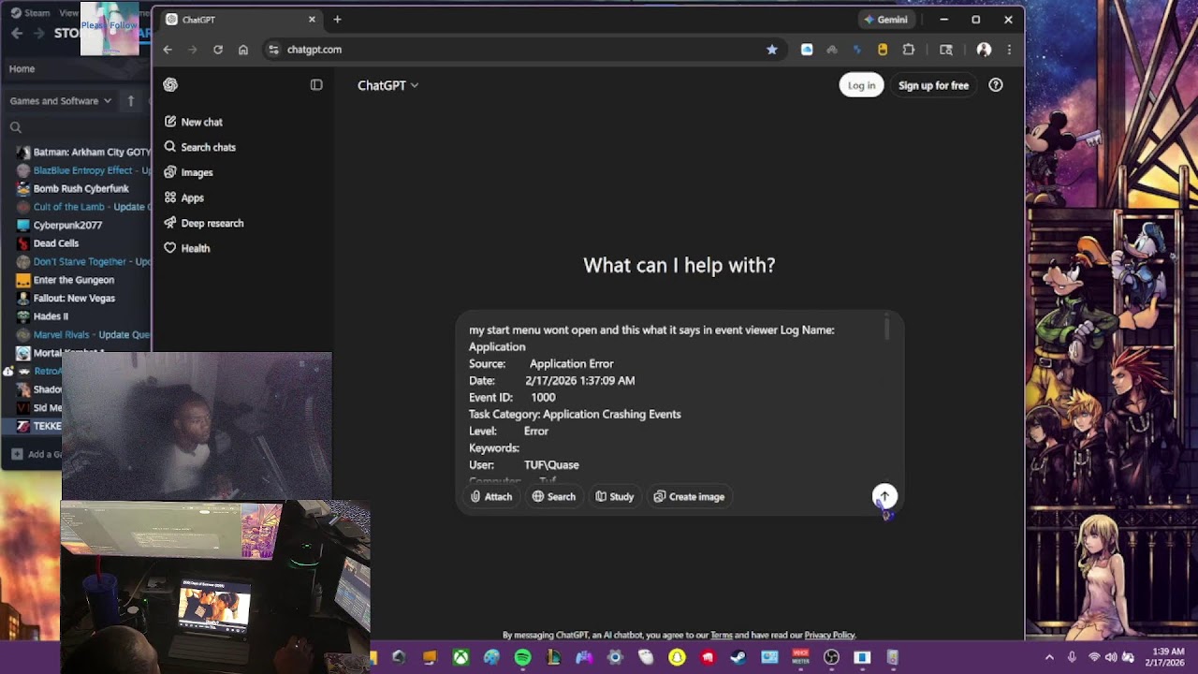Open the Chrome tab search icon
The height and width of the screenshot is (674, 1198).
point(946,50)
